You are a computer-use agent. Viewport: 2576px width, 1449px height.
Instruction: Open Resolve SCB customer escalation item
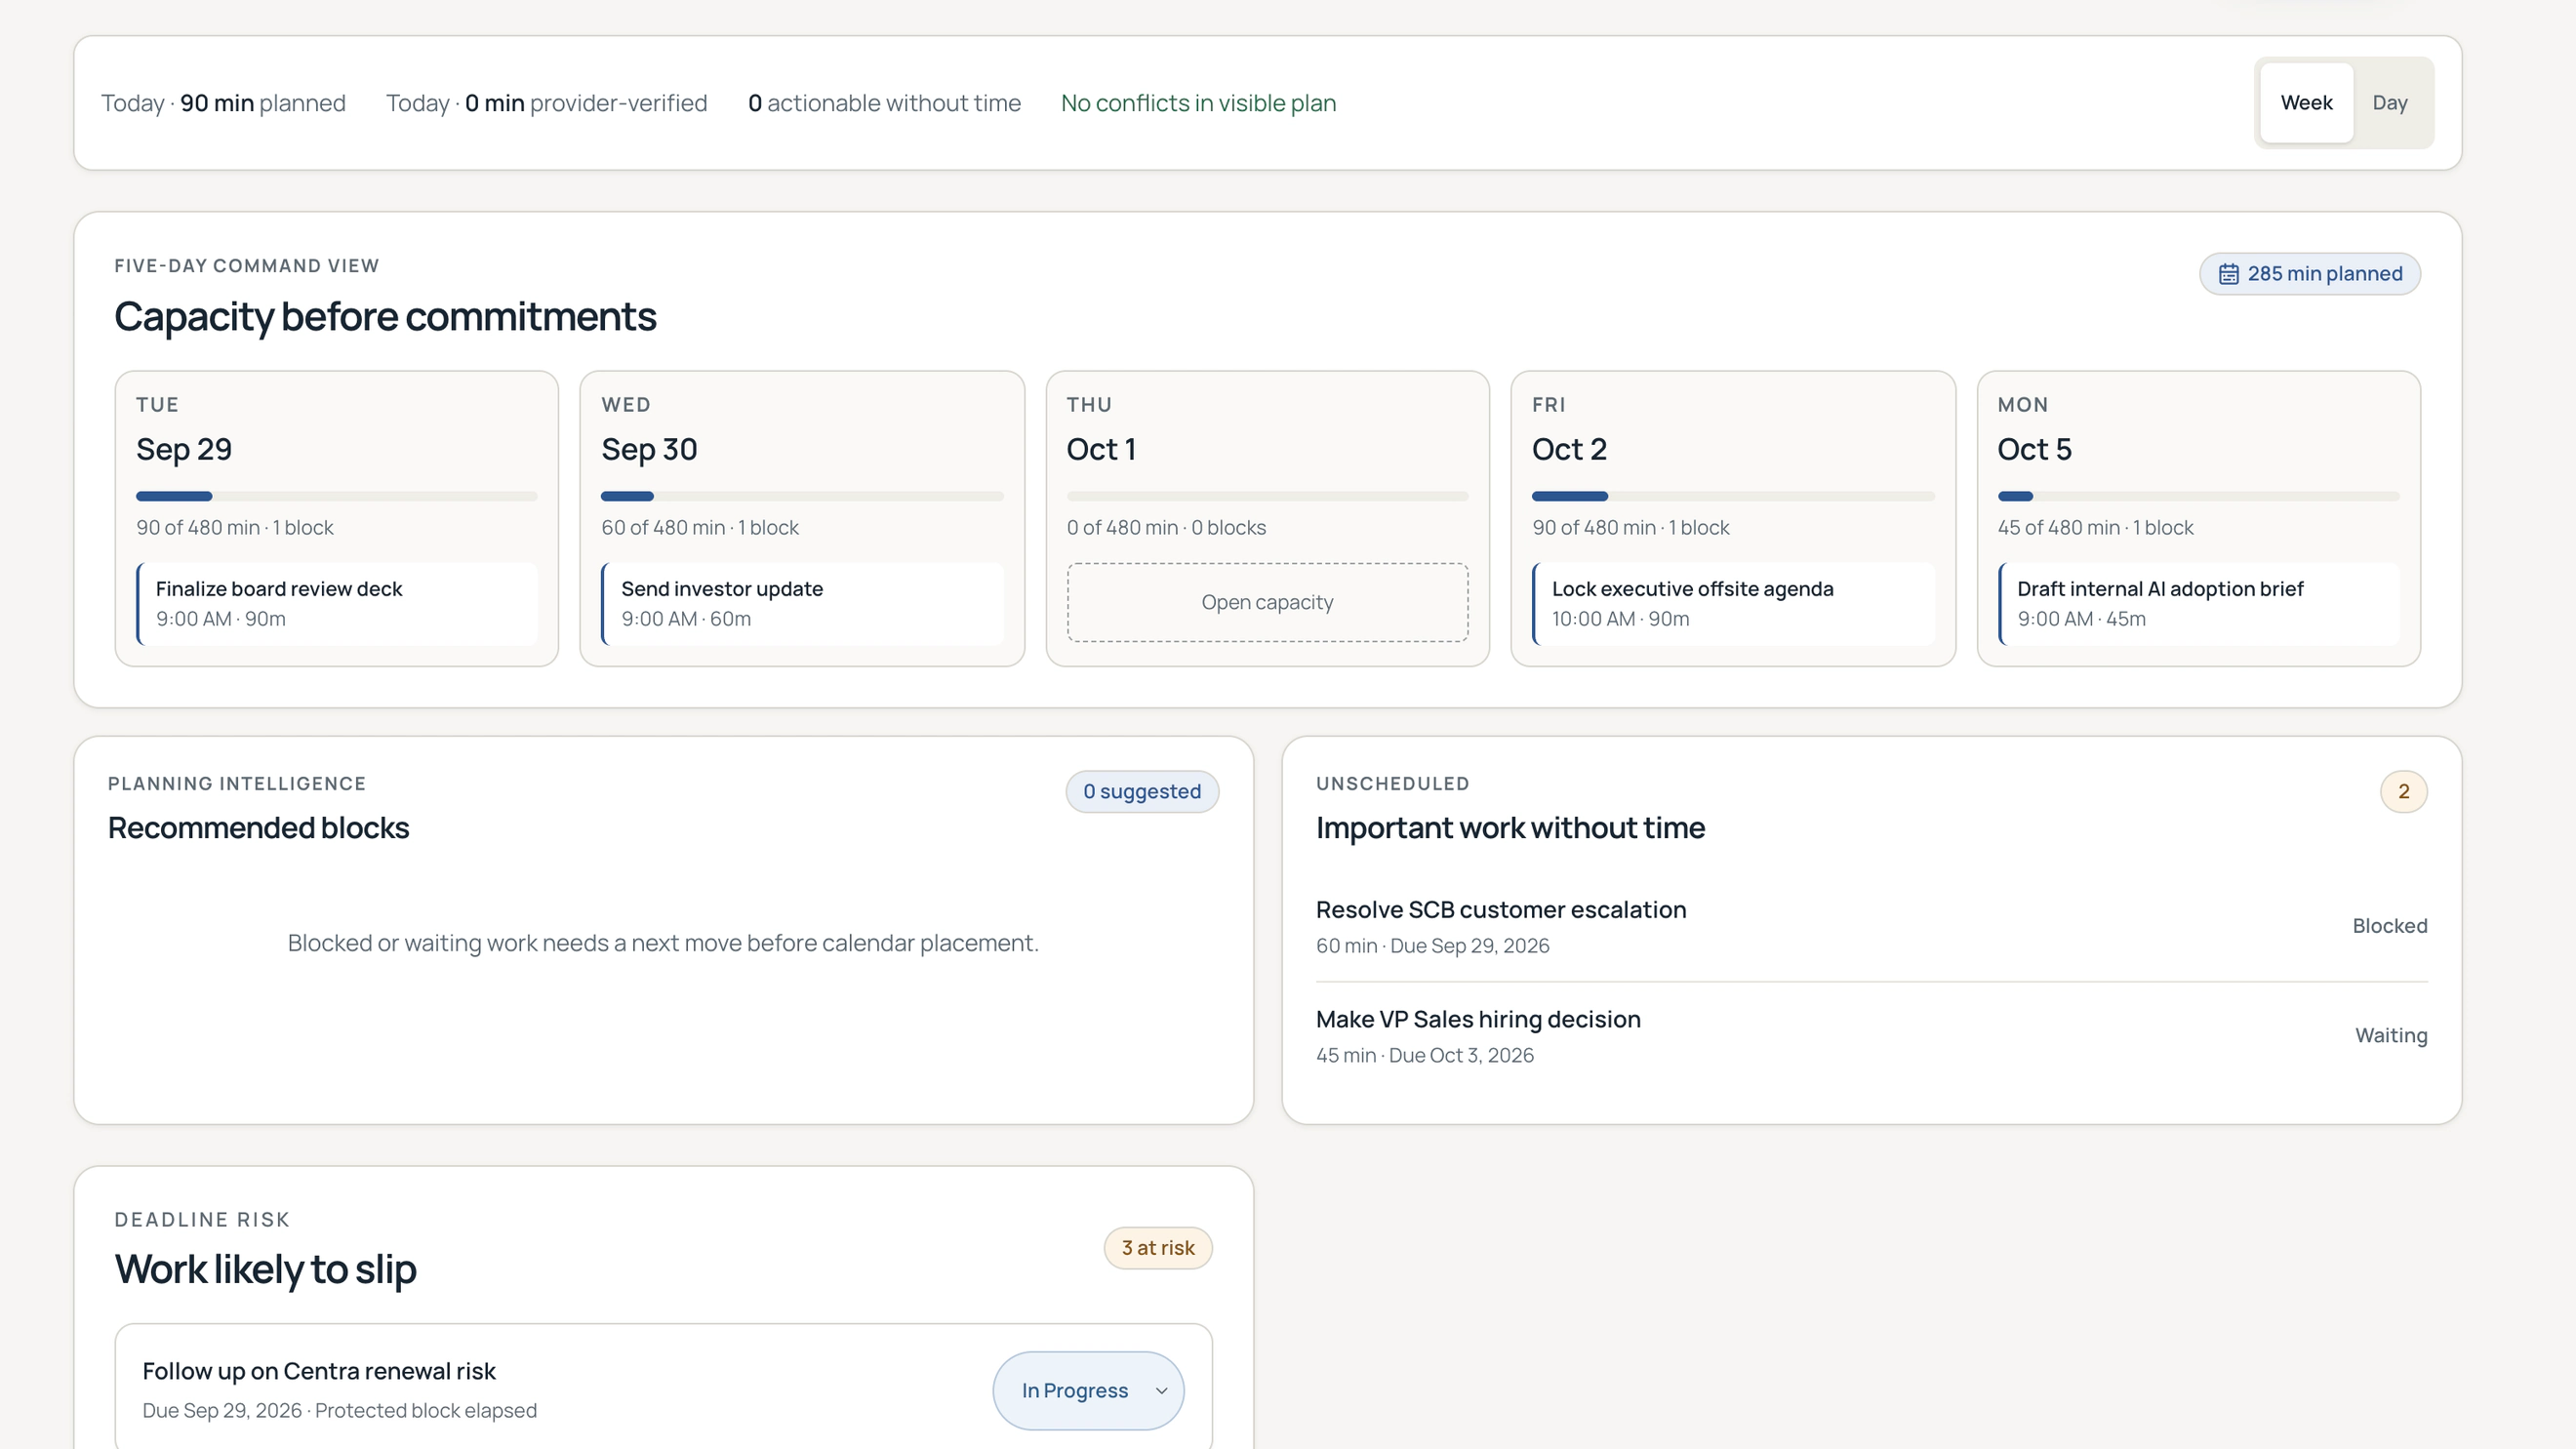(x=1871, y=926)
